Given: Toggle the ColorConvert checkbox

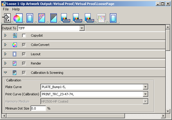Looking at the screenshot, I should (x=24, y=45).
